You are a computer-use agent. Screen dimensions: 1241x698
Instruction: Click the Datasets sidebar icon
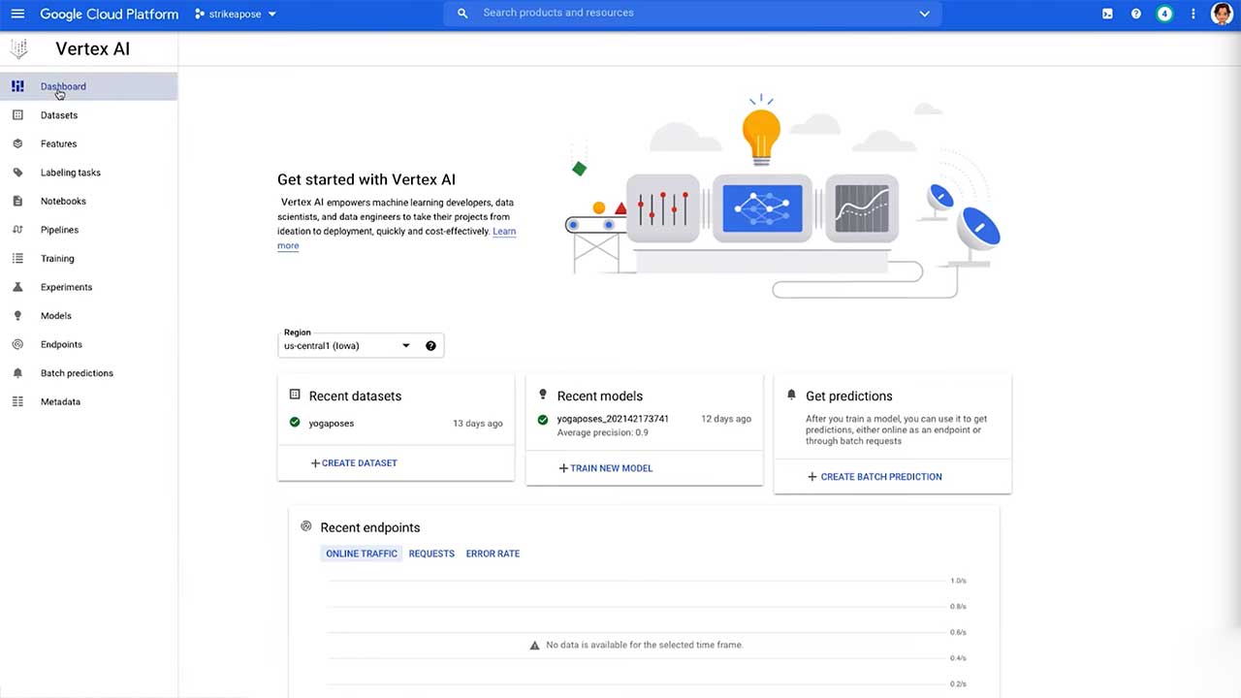pos(17,115)
